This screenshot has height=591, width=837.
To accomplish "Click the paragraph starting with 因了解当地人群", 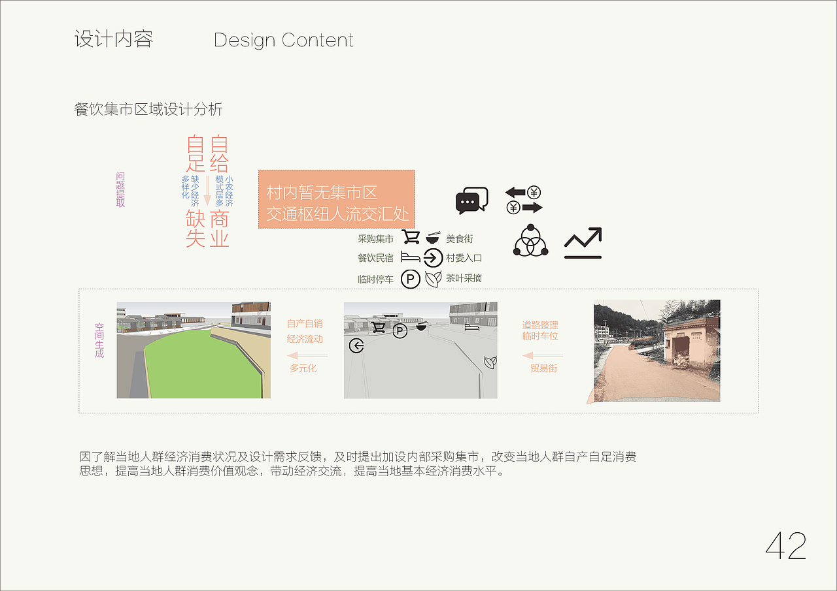I will (x=358, y=464).
